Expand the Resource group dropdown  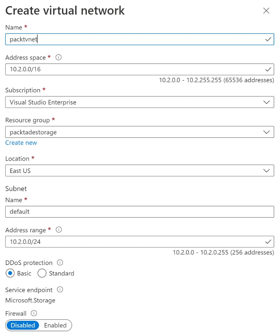[139, 132]
